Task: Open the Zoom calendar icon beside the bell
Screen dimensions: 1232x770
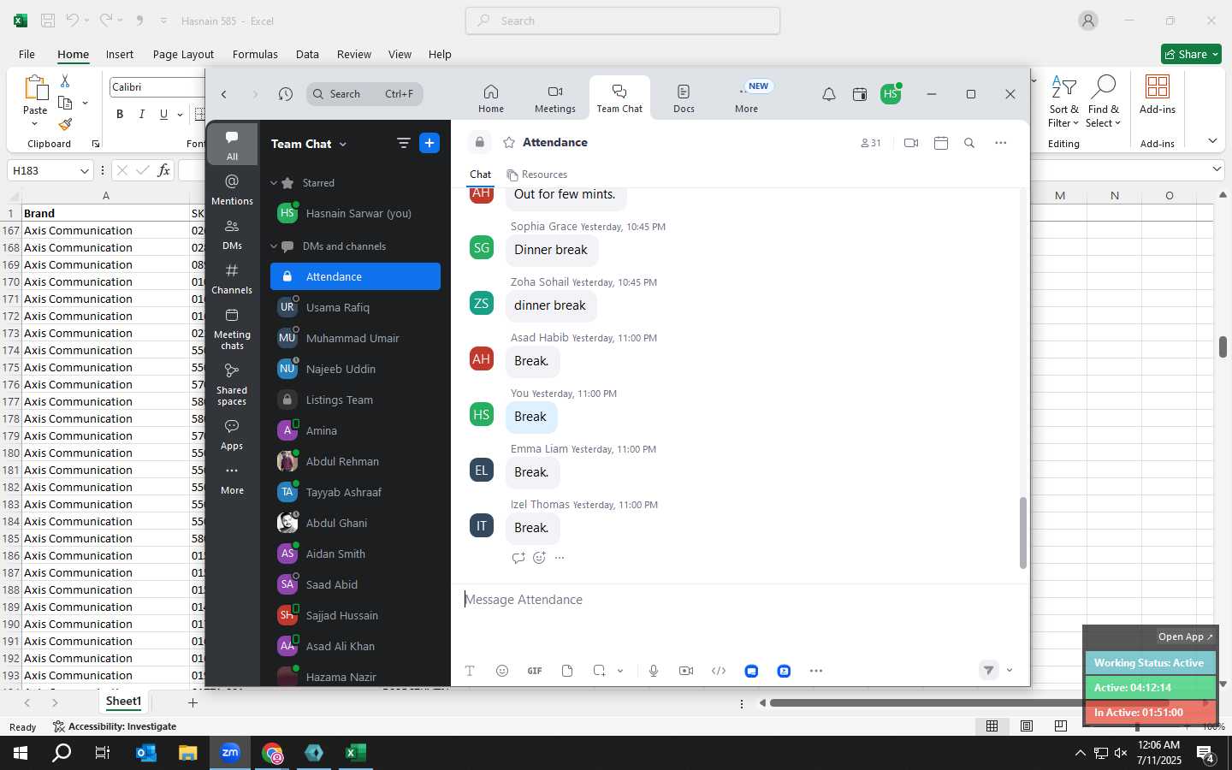Action: click(x=860, y=94)
